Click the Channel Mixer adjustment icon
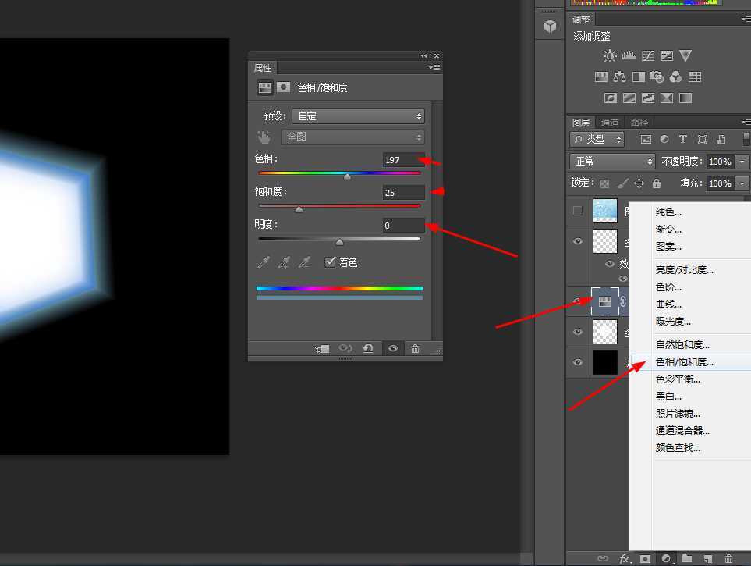 676,77
